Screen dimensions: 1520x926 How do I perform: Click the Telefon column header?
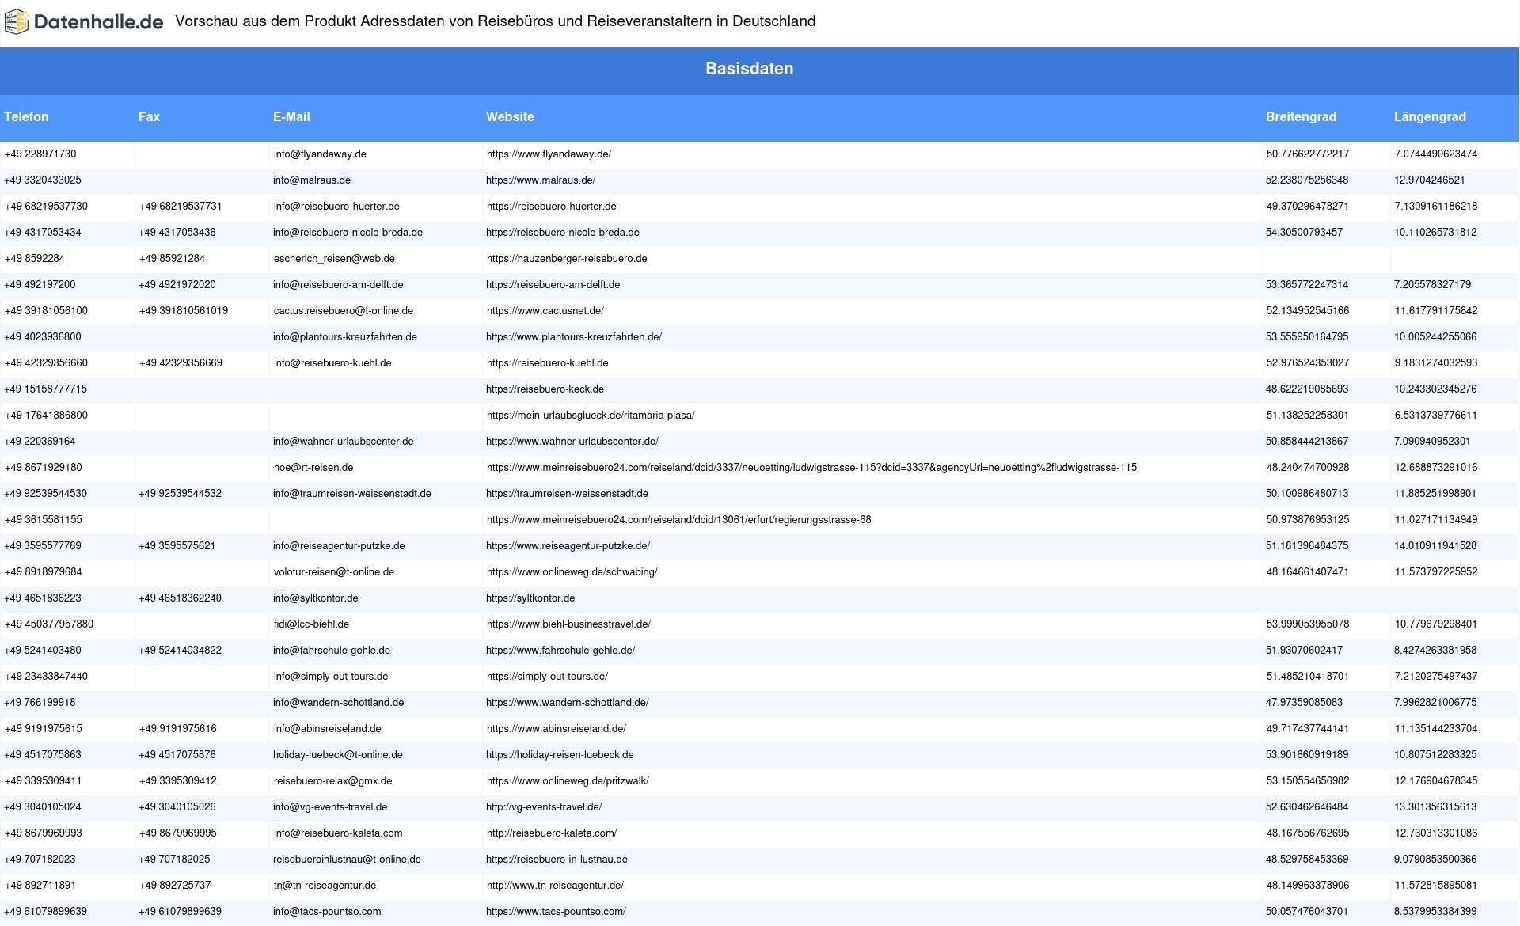(26, 116)
